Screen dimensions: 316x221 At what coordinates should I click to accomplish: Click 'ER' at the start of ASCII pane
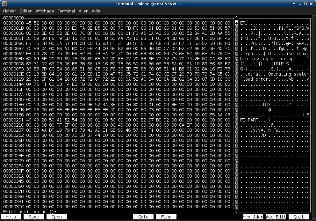(x=243, y=23)
